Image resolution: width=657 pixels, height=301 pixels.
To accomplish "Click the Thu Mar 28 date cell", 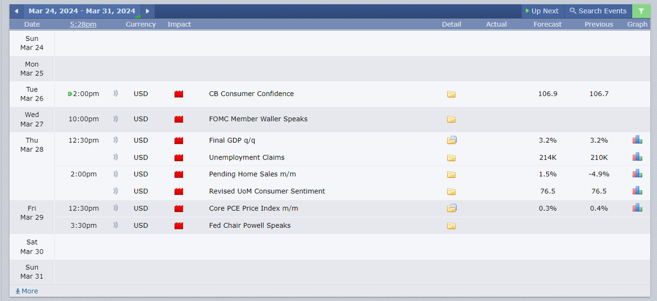I will (x=32, y=166).
